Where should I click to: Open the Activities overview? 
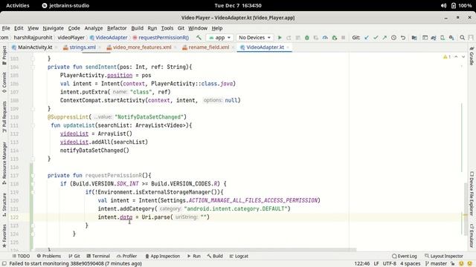[x=18, y=5]
